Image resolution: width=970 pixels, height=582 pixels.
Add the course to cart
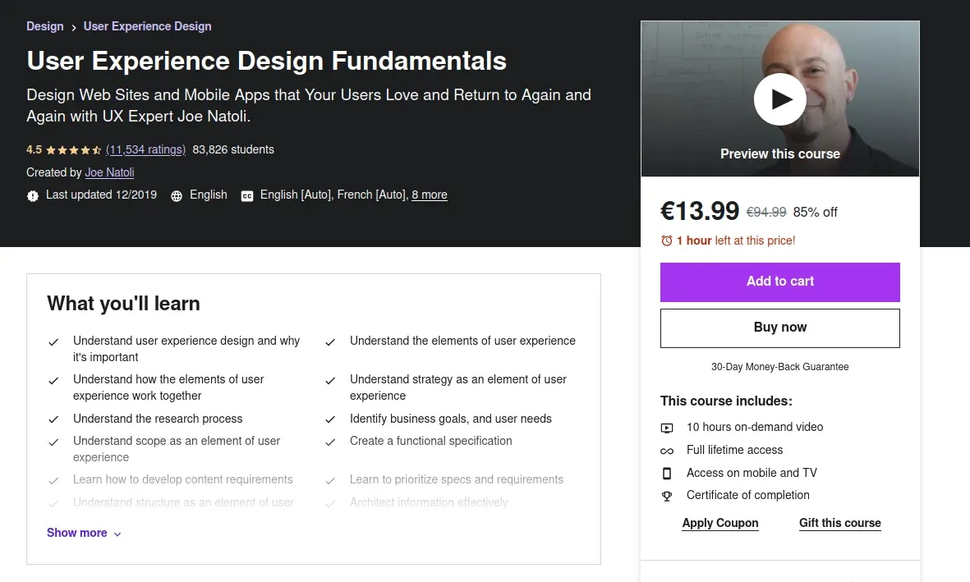(x=779, y=282)
